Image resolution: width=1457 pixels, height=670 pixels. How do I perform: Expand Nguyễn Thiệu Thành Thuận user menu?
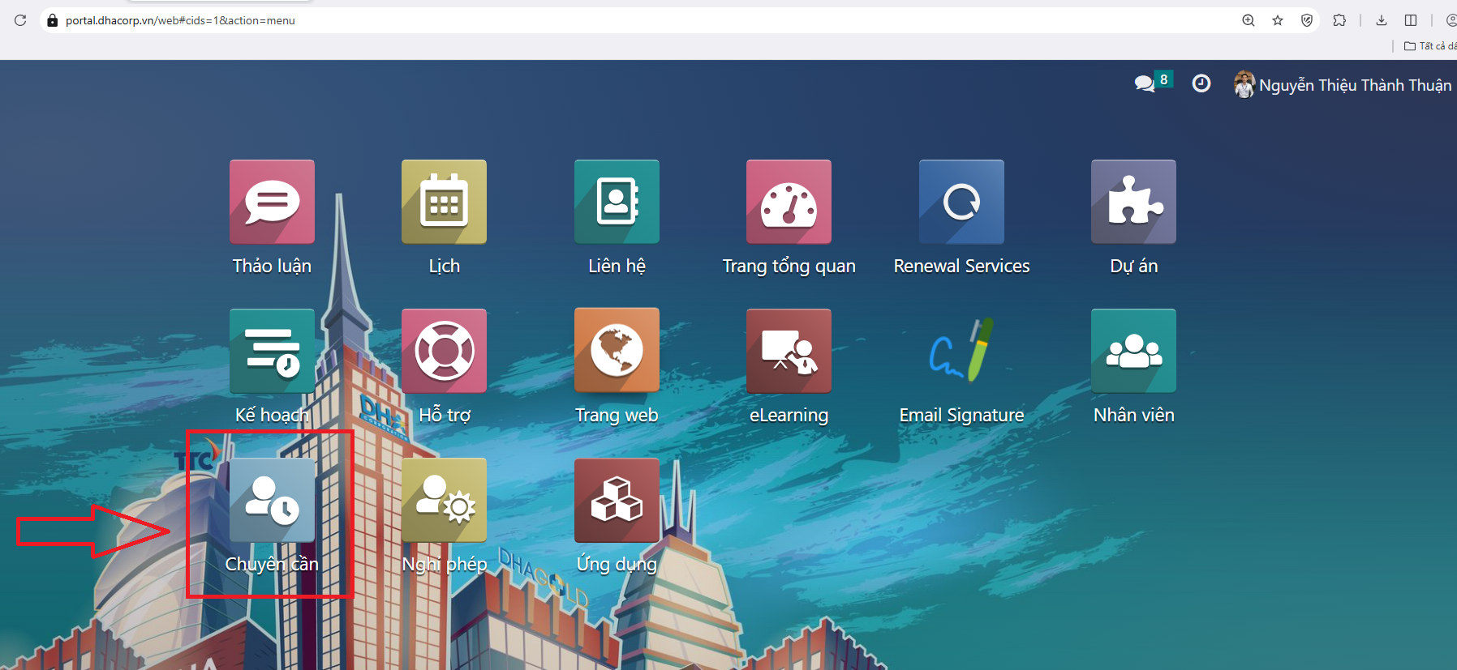pos(1343,85)
